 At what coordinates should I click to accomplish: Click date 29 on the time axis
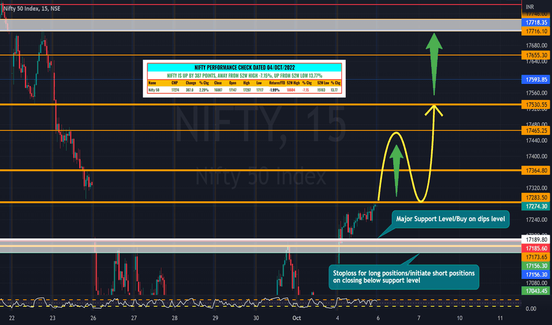(x=215, y=318)
